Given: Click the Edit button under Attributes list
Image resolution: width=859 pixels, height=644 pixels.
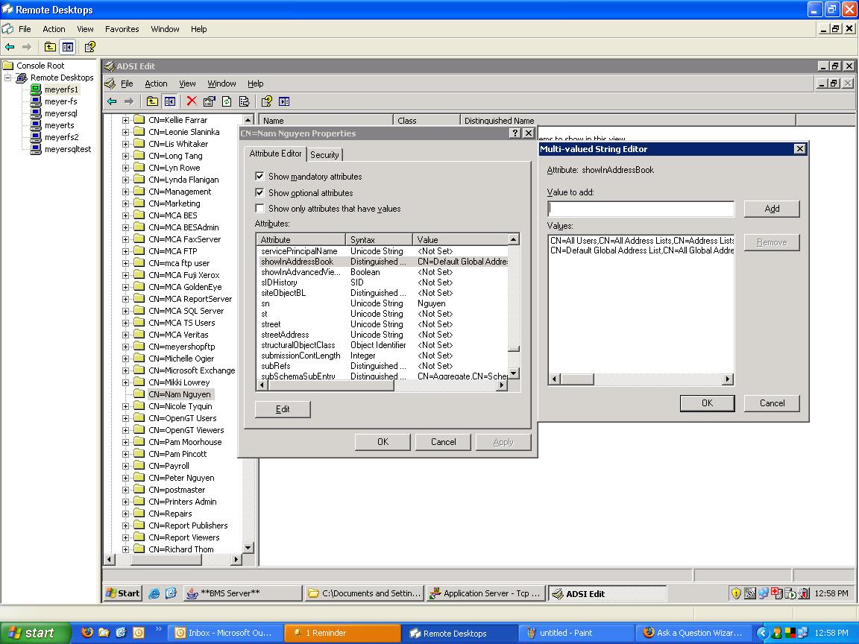Looking at the screenshot, I should pos(283,409).
